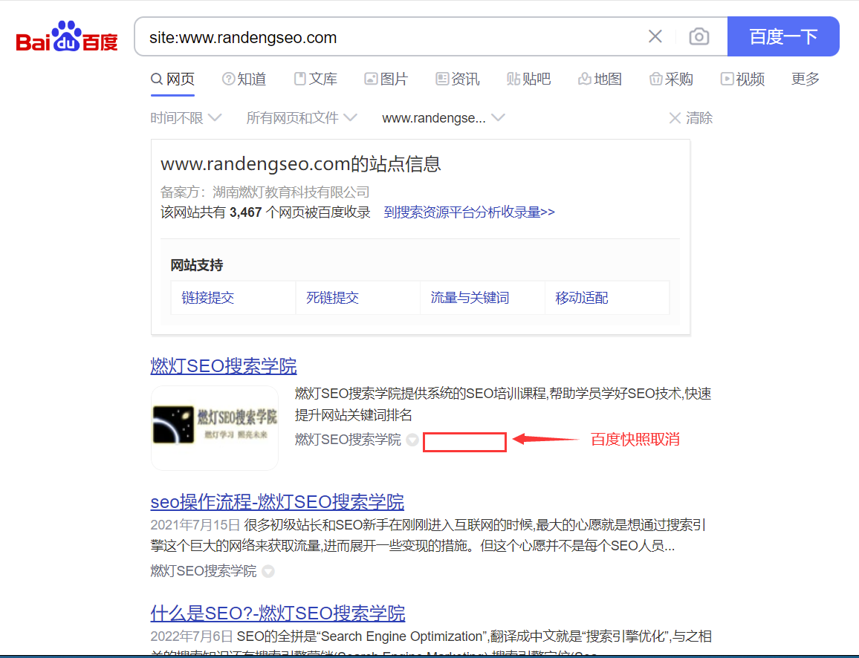
Task: Switch to the 知道 tab
Action: pos(243,79)
